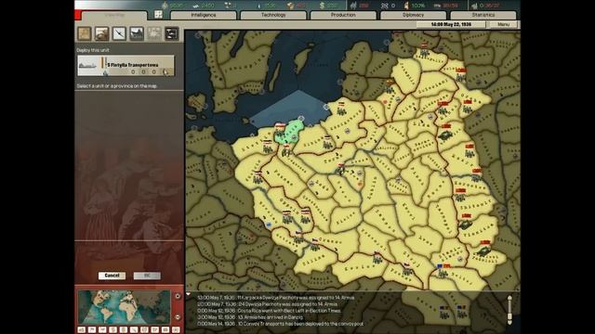
Task: Click the log entry about Costa Rica election
Action: [x=269, y=311]
